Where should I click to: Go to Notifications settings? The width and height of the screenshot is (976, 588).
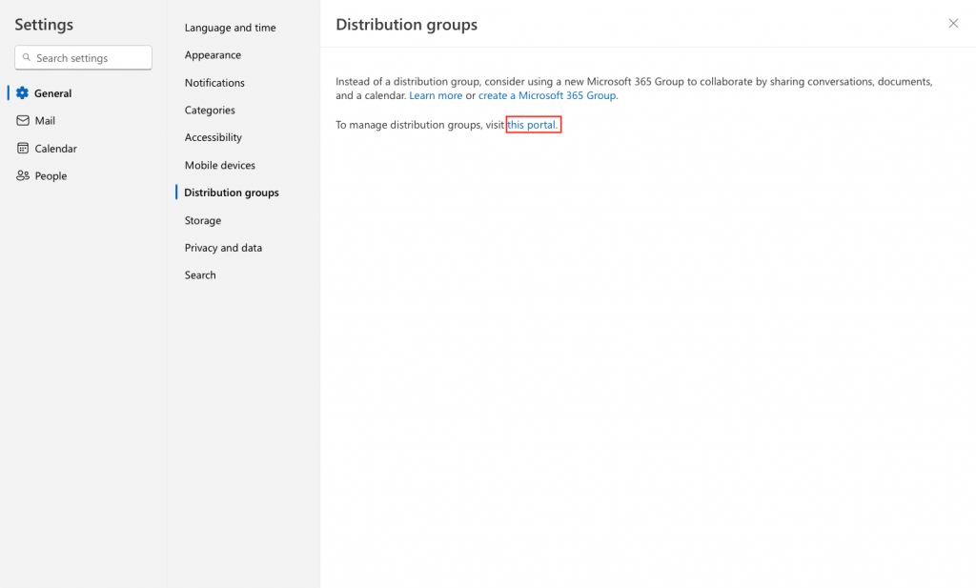[x=214, y=82]
